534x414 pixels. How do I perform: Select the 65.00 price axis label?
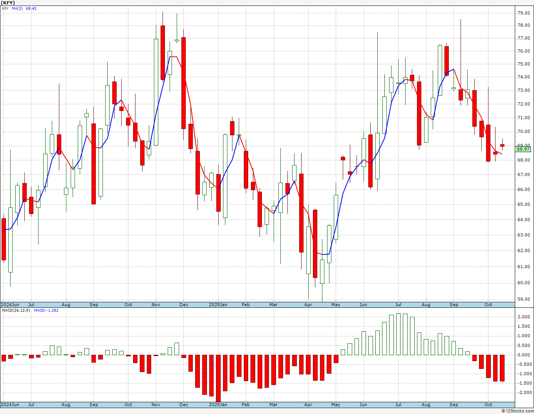tap(523, 204)
